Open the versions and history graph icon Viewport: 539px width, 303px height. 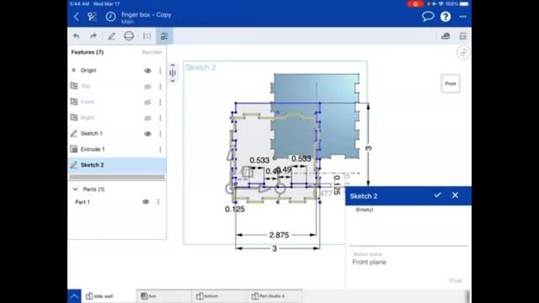[x=92, y=17]
